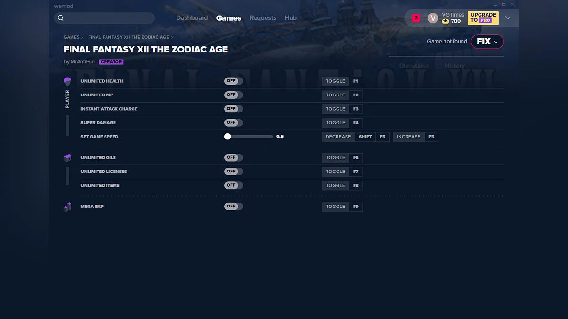Turn on Unlimited Gils switch
This screenshot has width=568, height=319.
tap(233, 157)
